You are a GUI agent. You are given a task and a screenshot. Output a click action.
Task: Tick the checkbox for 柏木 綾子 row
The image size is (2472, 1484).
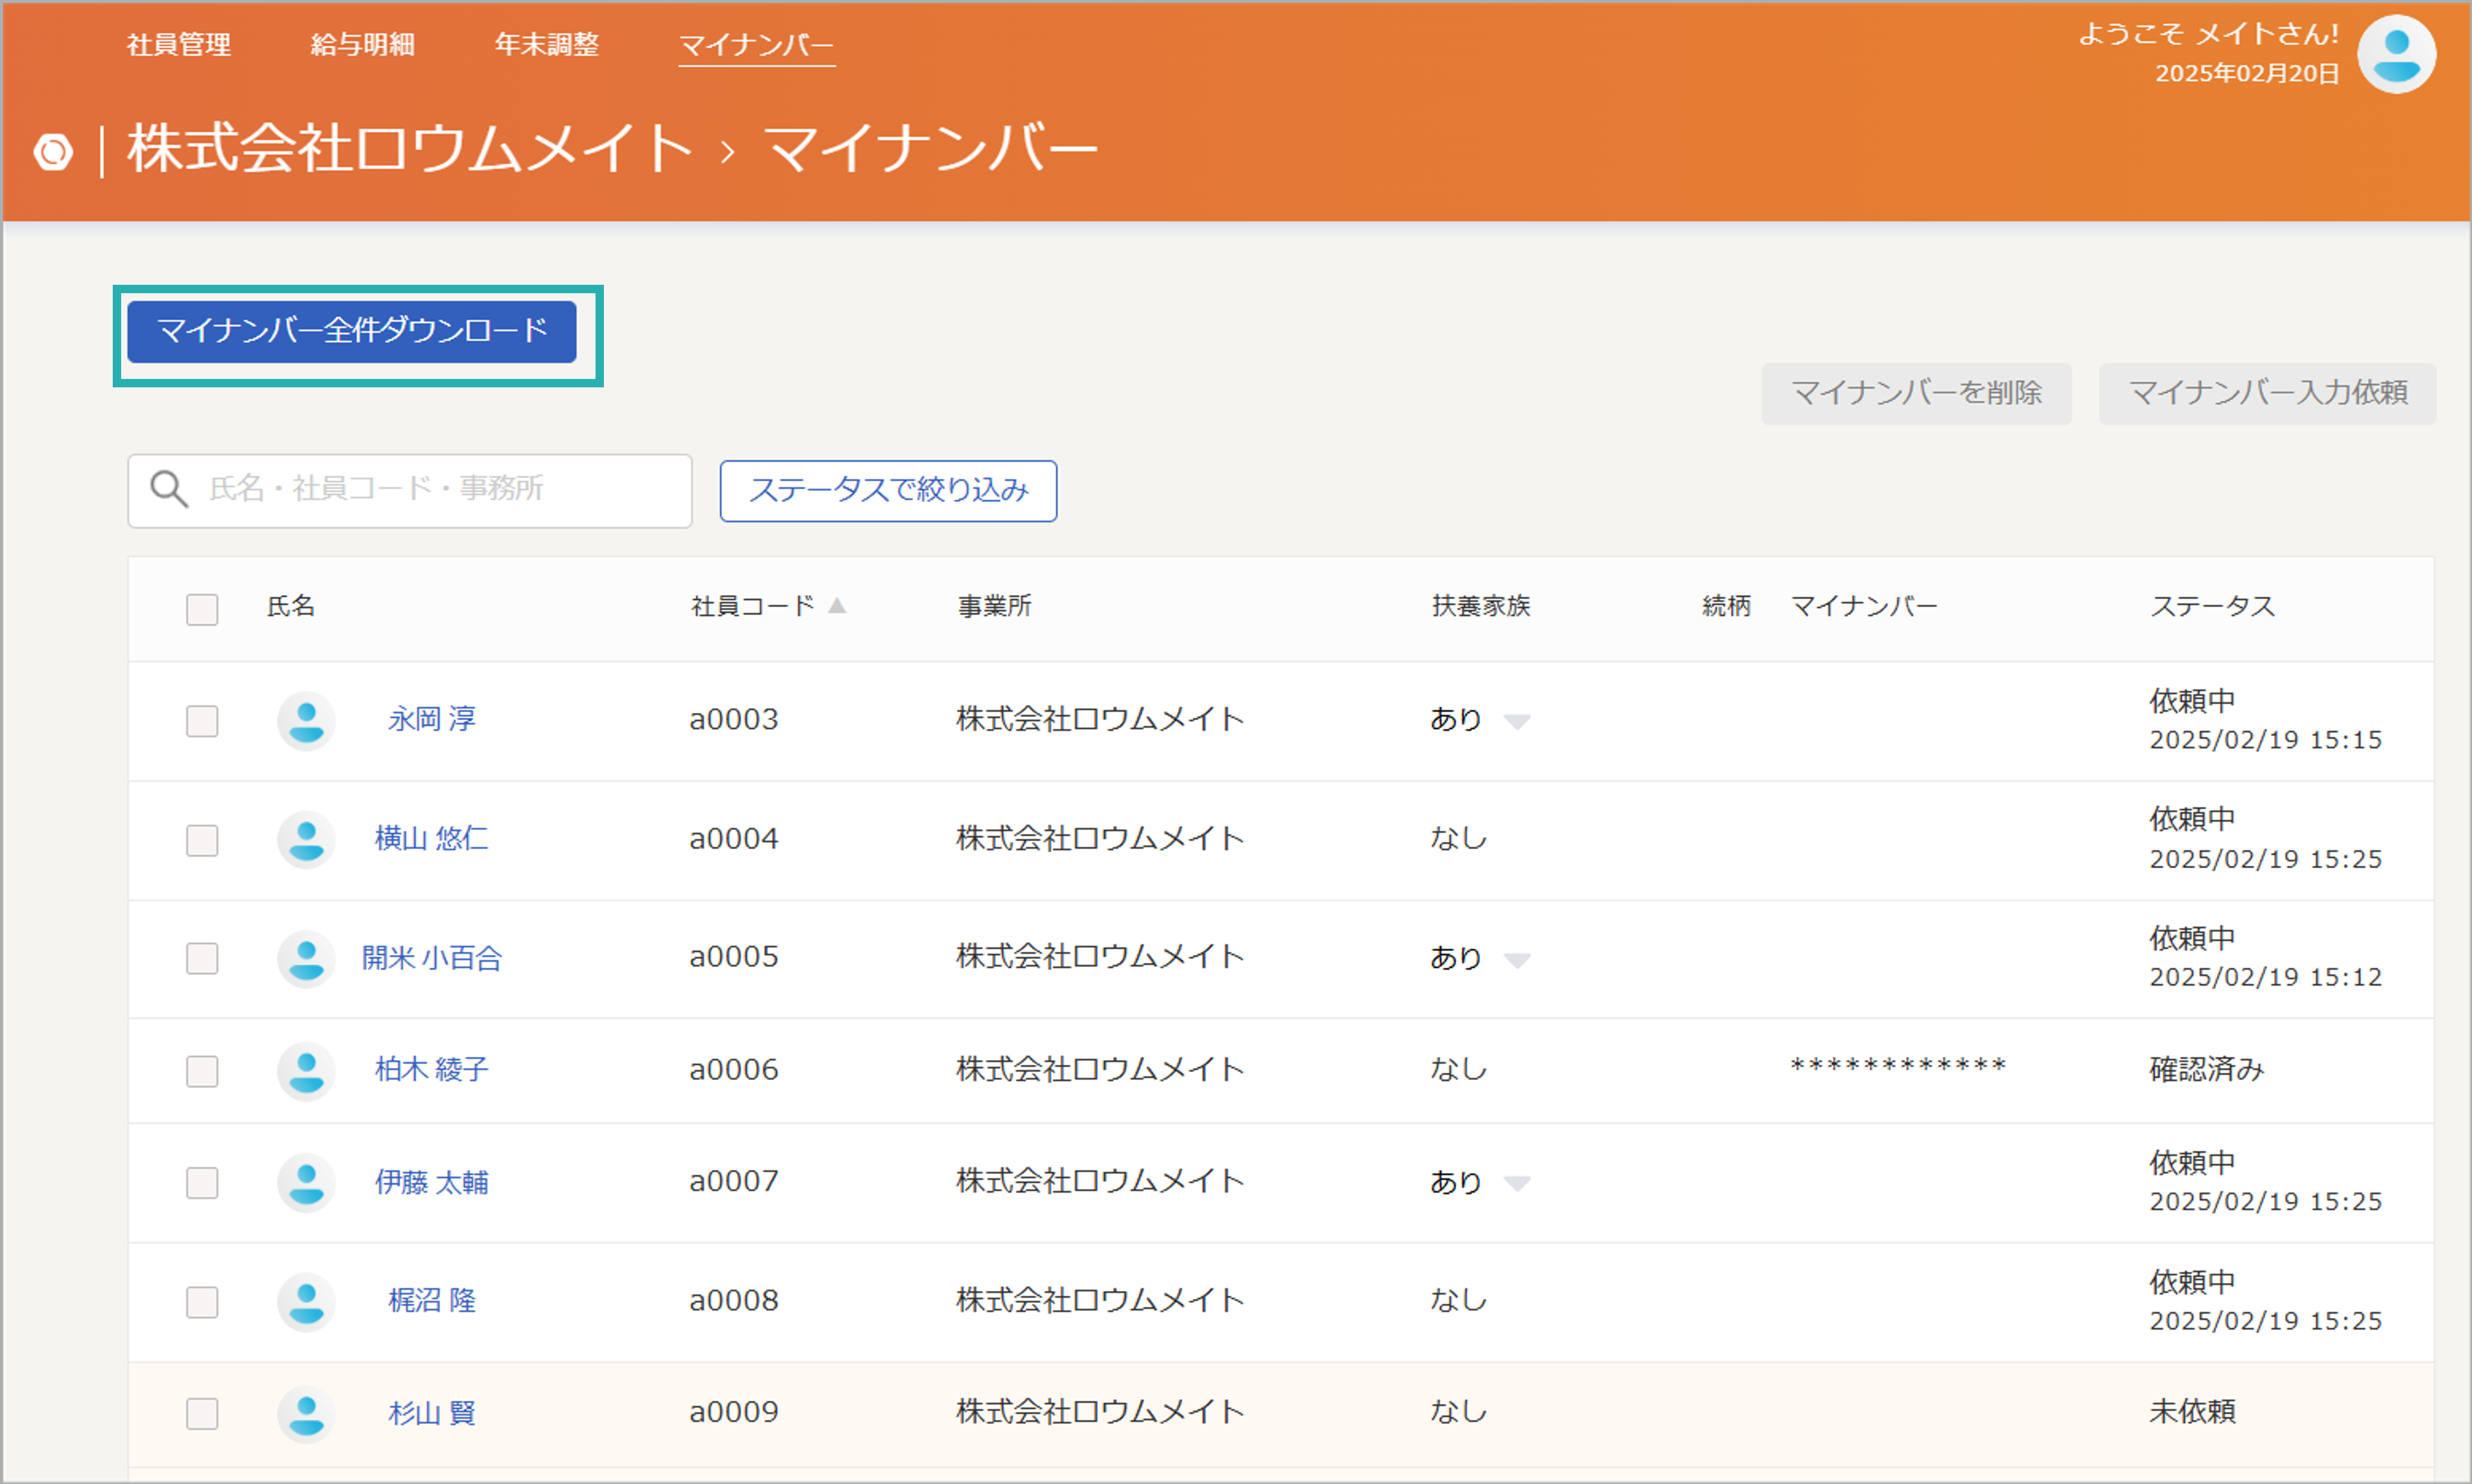[202, 1071]
